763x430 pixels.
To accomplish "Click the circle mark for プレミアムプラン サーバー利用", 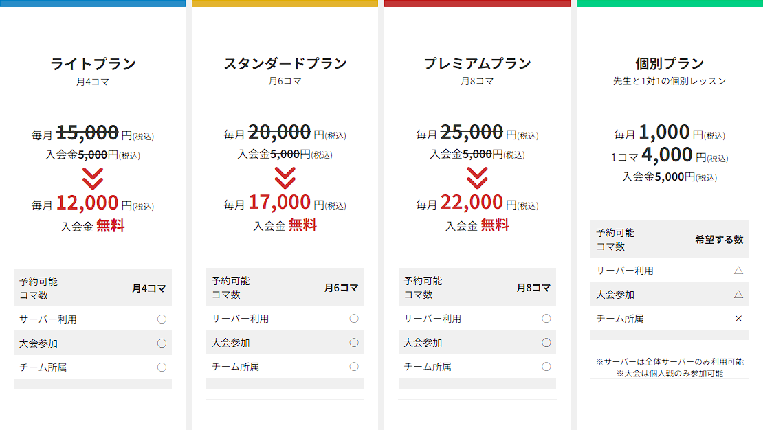I will [546, 319].
